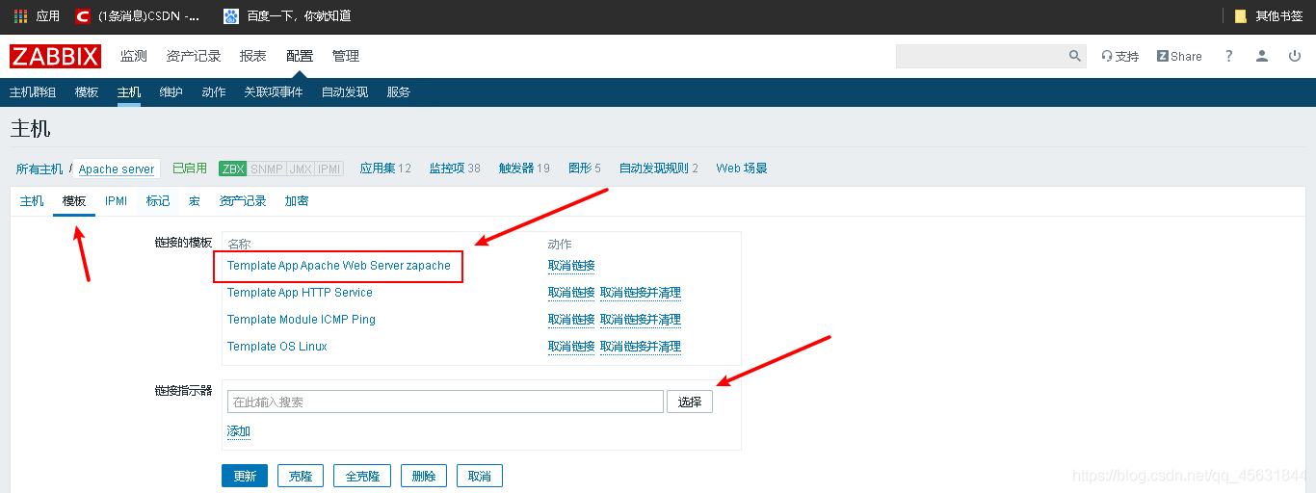Open Template Module ICMP Ping link
Image resolution: width=1316 pixels, height=493 pixels.
302,320
